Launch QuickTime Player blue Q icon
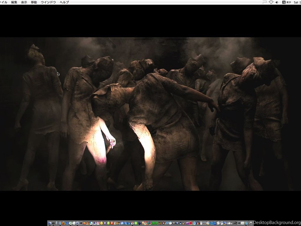The height and width of the screenshot is (226, 301). (x=211, y=223)
